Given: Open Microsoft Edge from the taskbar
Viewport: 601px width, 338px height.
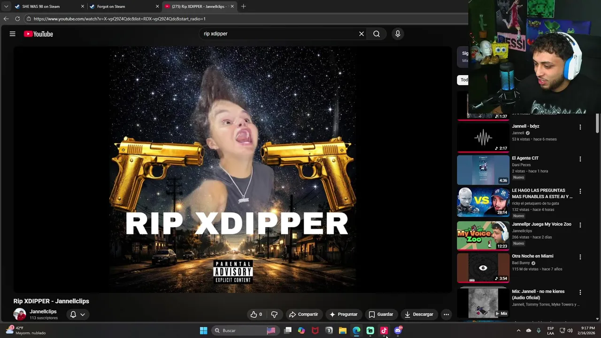Looking at the screenshot, I should click(356, 330).
